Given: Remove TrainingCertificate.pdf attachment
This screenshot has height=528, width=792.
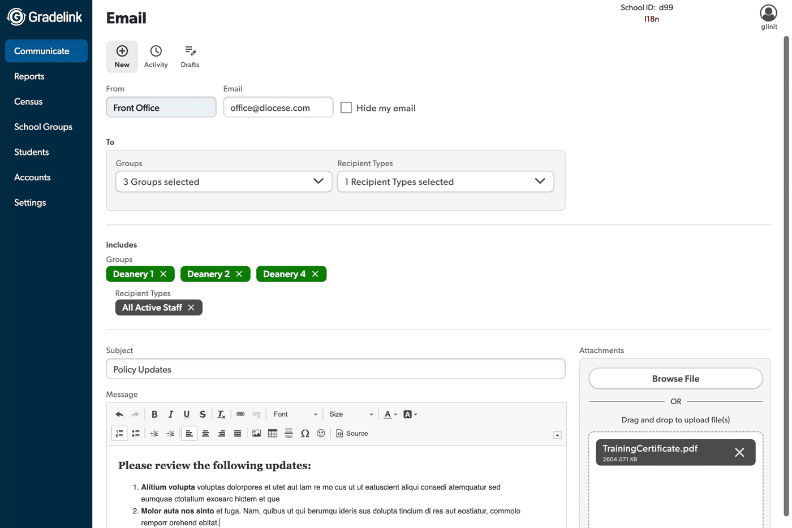Looking at the screenshot, I should coord(739,452).
